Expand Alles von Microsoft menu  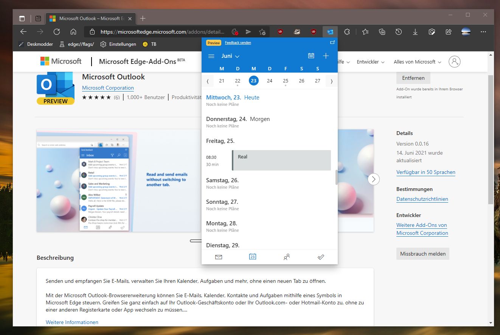[x=417, y=62]
